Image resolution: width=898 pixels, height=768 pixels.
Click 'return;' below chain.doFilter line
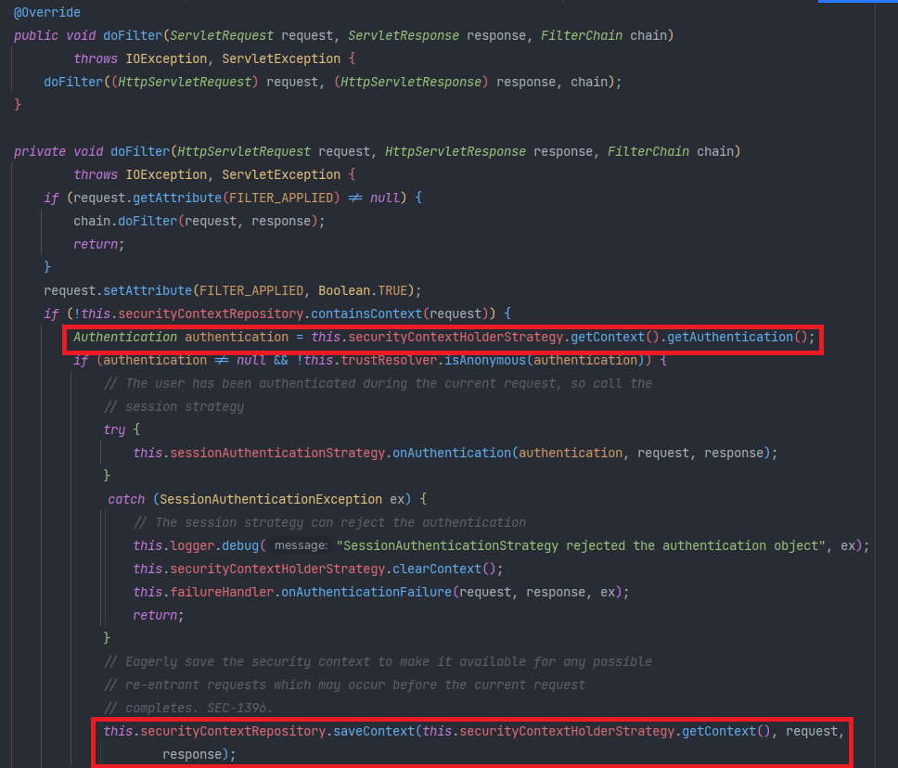(98, 244)
